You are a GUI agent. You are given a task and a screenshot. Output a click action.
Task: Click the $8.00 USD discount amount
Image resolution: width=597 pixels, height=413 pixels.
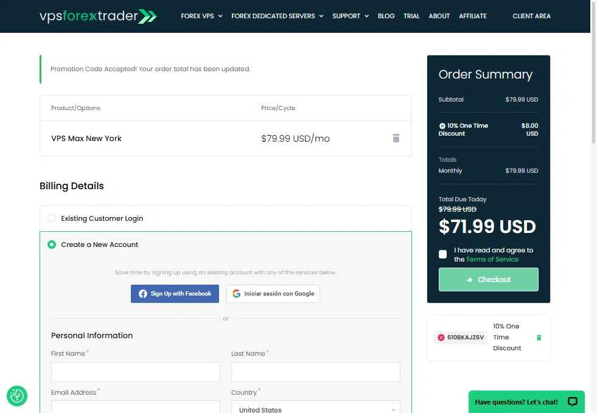[x=529, y=130]
